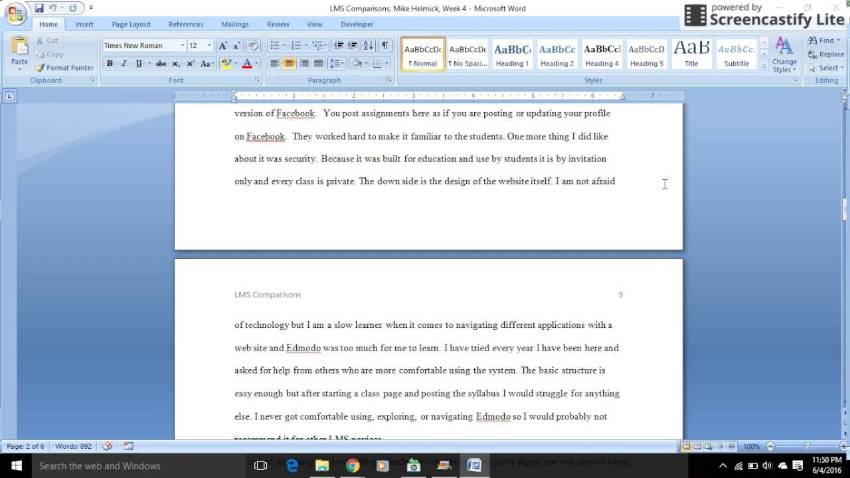This screenshot has height=478, width=850.
Task: Insert a bulleted list
Action: coord(274,45)
